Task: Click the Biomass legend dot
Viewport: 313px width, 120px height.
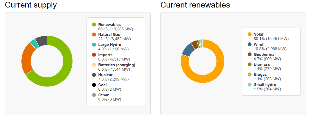Action: tap(250, 64)
